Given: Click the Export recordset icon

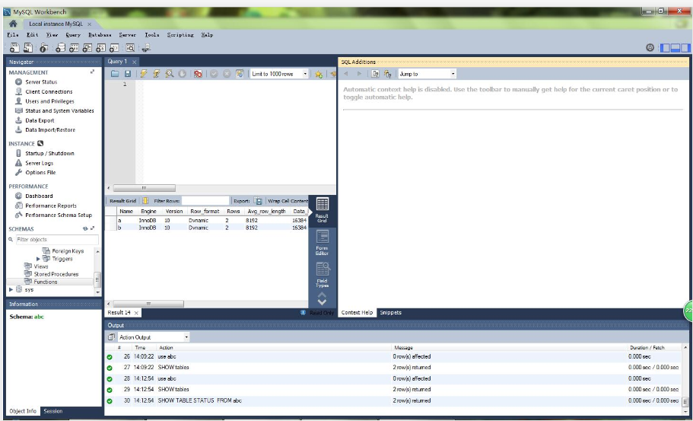Looking at the screenshot, I should 258,201.
